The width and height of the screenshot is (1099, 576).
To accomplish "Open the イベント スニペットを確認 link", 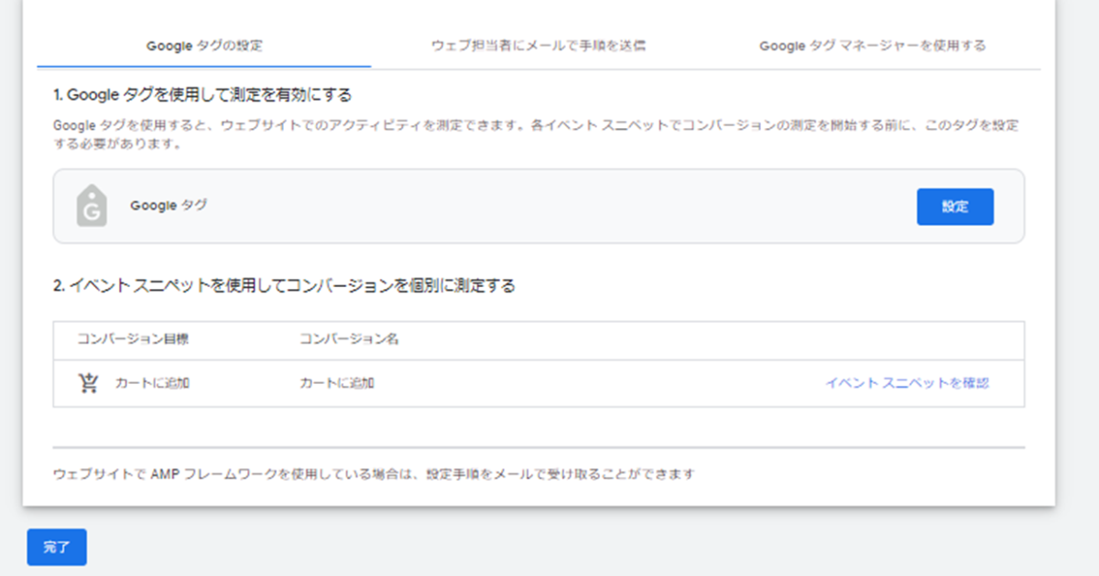I will pyautogui.click(x=907, y=383).
